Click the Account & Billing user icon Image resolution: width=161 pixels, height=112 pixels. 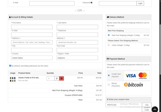pyautogui.click(x=10, y=17)
